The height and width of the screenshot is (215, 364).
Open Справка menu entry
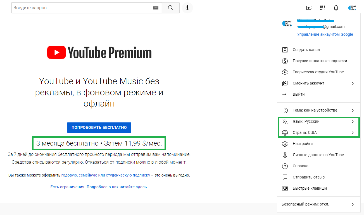[x=318, y=166]
